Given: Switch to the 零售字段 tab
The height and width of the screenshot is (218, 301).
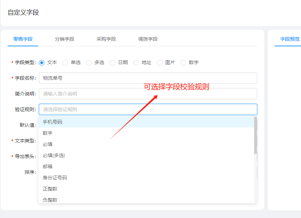Looking at the screenshot, I should click(x=23, y=39).
